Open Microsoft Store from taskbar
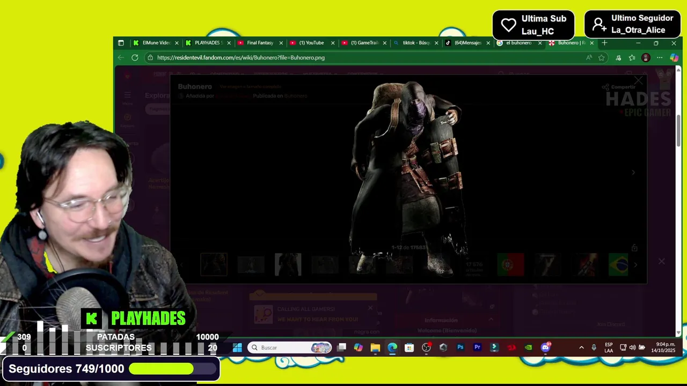Viewport: 687px width, 386px height. pyautogui.click(x=409, y=347)
